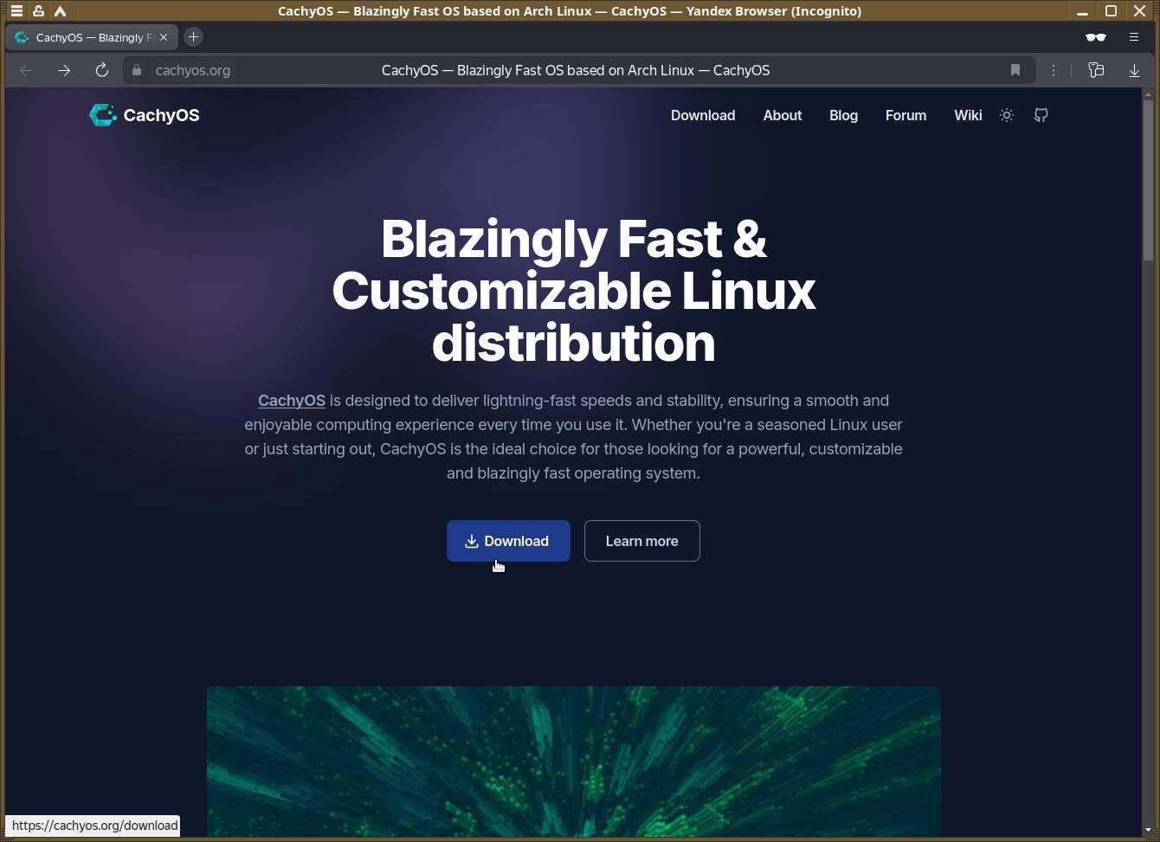Screen dimensions: 1160x842
Task: Open the About page from the navigation
Action: (x=783, y=115)
